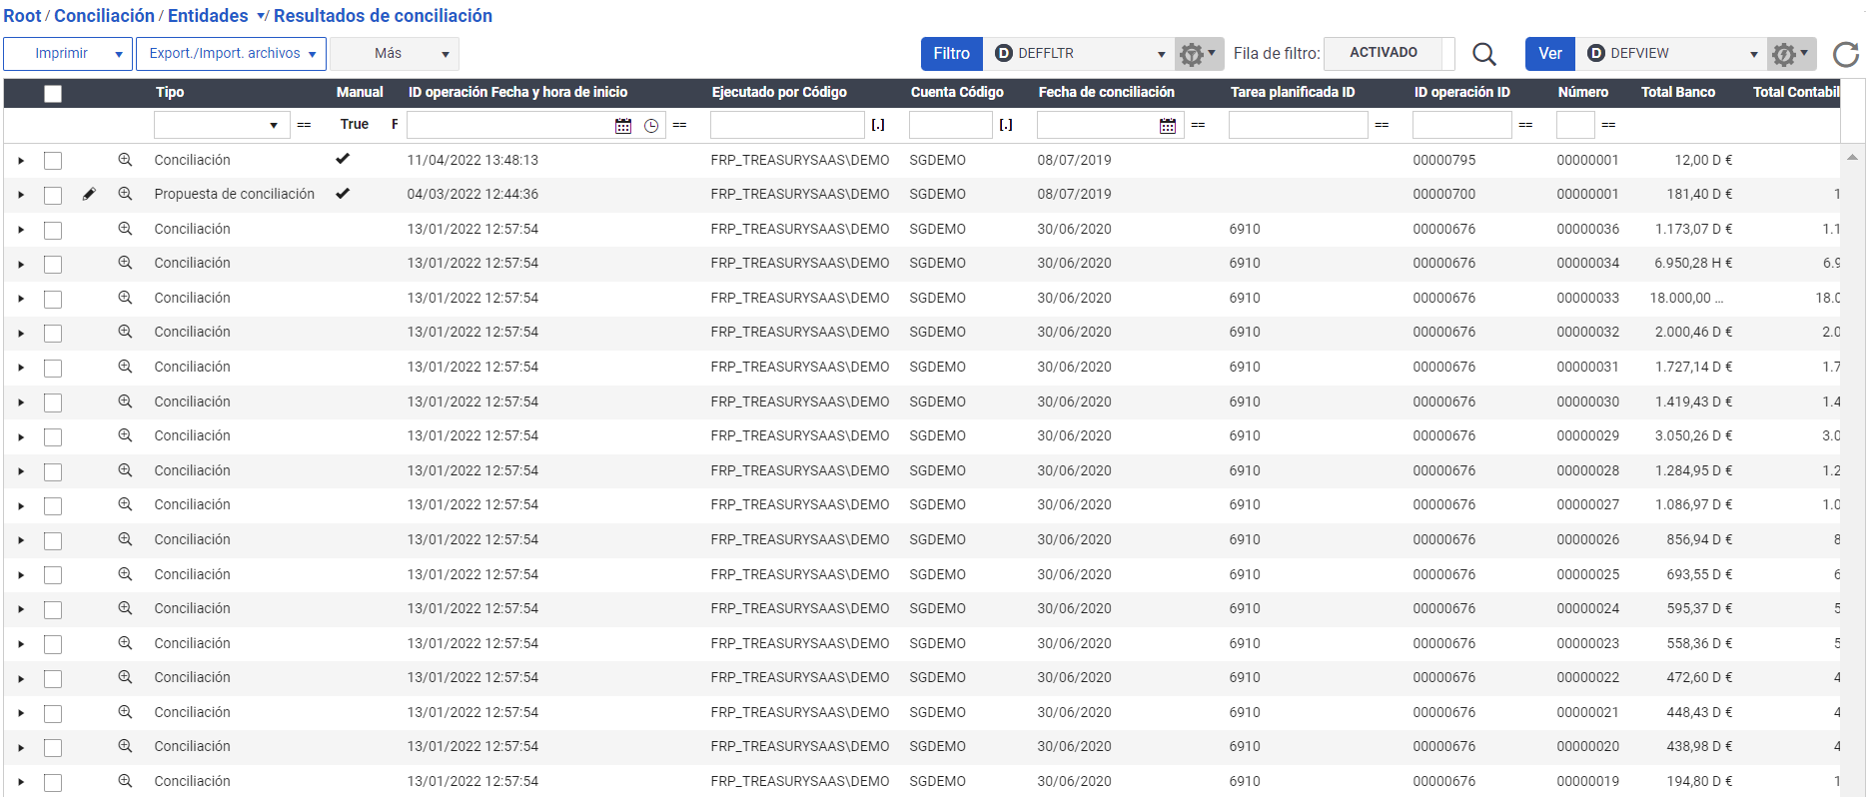Image resolution: width=1875 pixels, height=797 pixels.
Task: Expand the first Conciliación row arrow
Action: click(x=21, y=161)
